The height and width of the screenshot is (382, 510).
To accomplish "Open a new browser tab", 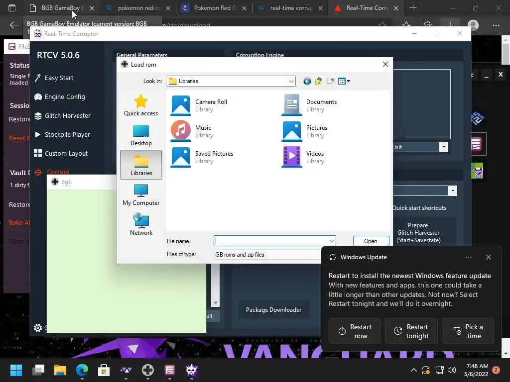I will pos(413,8).
